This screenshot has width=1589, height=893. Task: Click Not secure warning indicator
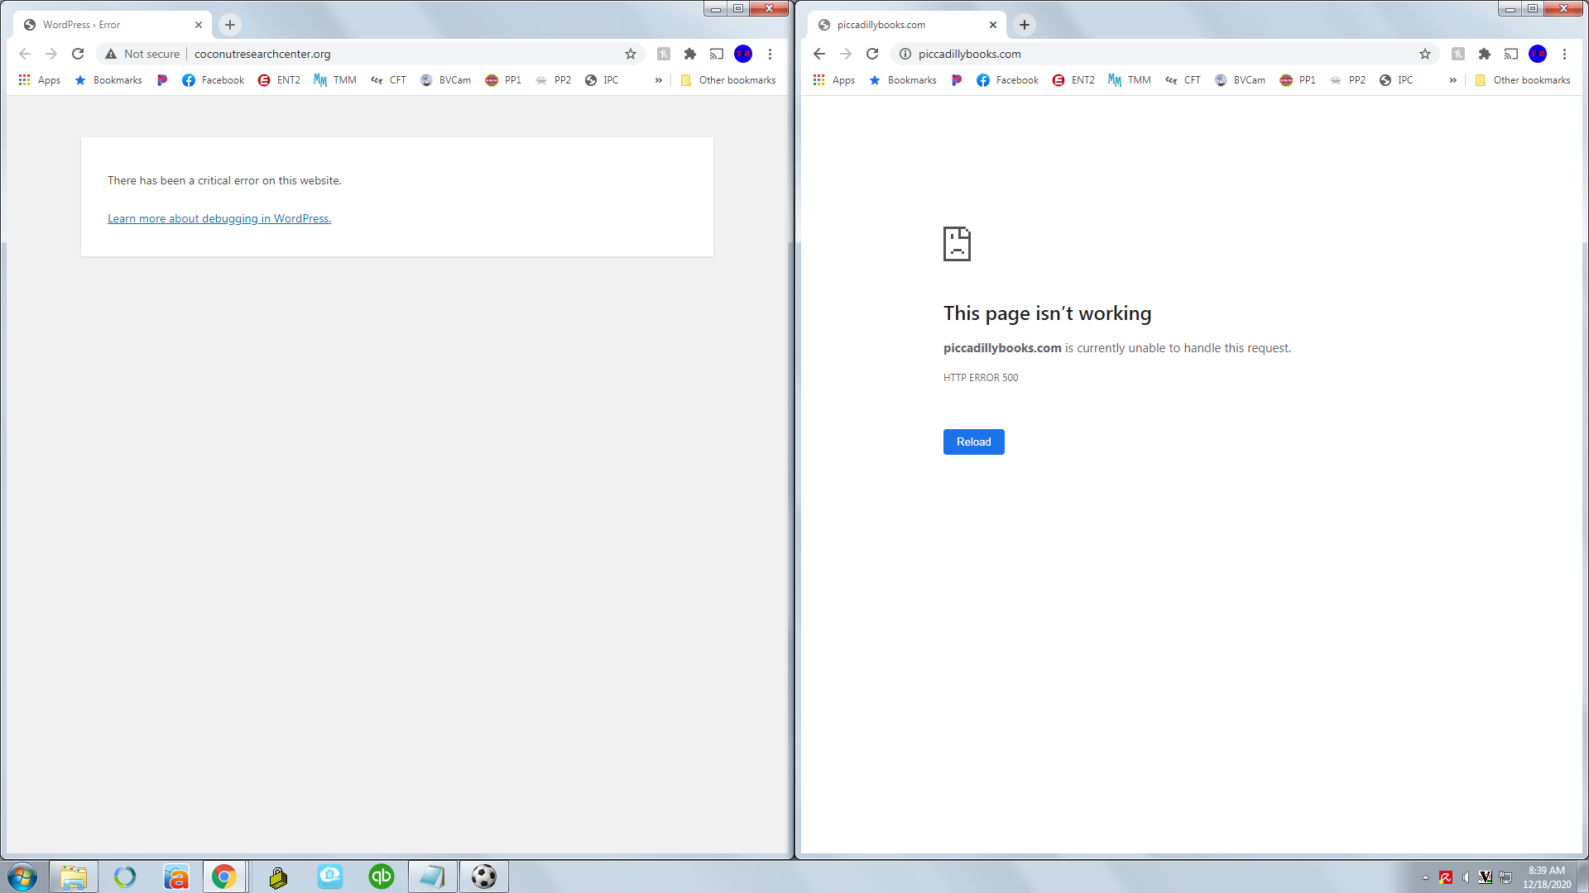pos(142,54)
